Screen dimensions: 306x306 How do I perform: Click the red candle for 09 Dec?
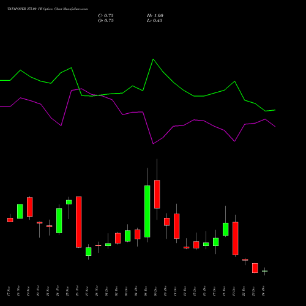(157, 194)
